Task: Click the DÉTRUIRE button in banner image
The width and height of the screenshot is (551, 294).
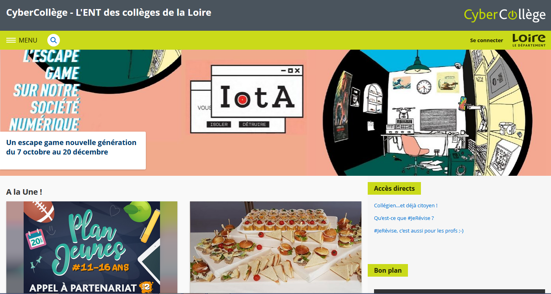Action: pyautogui.click(x=254, y=125)
